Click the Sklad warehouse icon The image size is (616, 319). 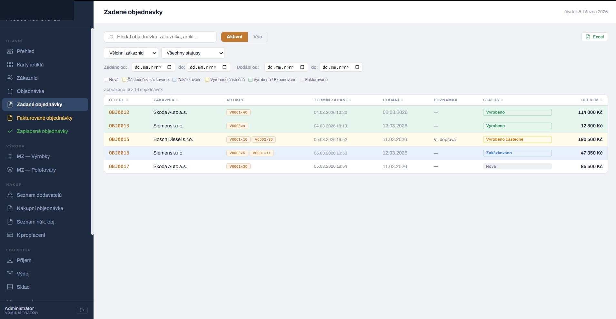(x=10, y=287)
